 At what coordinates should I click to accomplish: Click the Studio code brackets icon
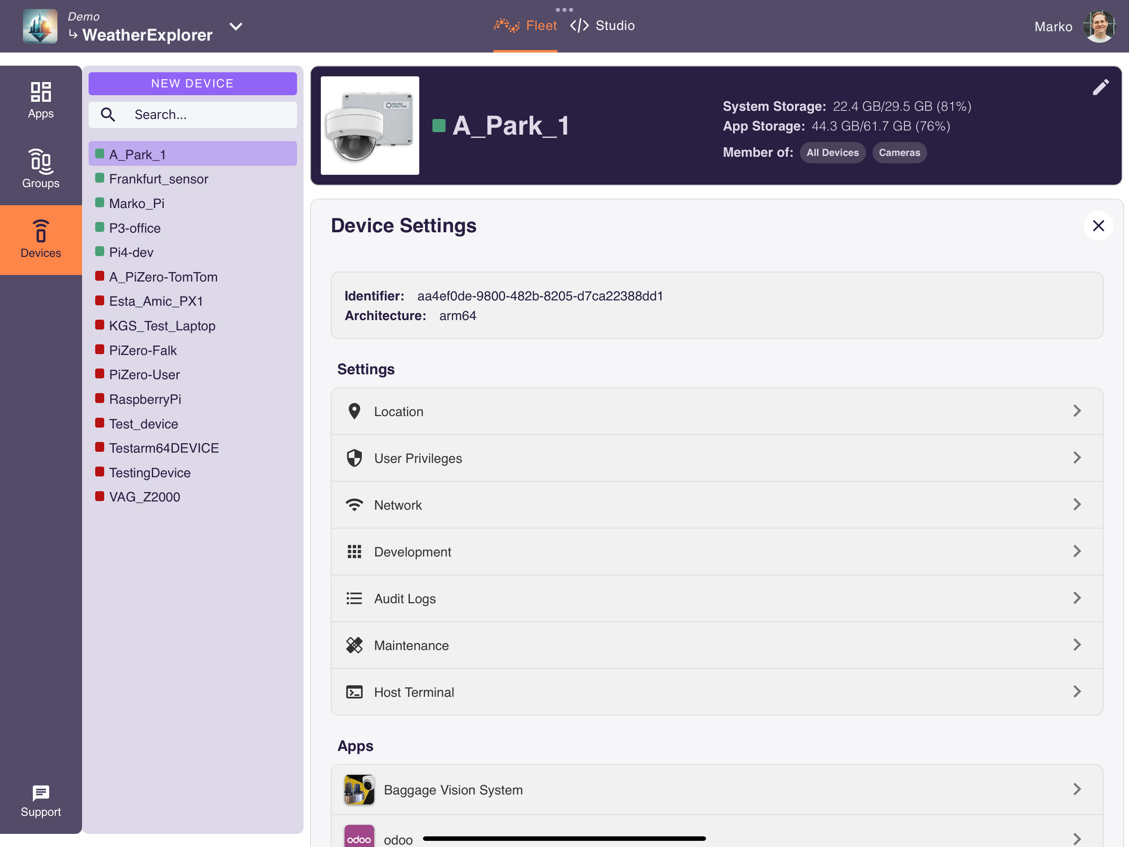pyautogui.click(x=579, y=25)
